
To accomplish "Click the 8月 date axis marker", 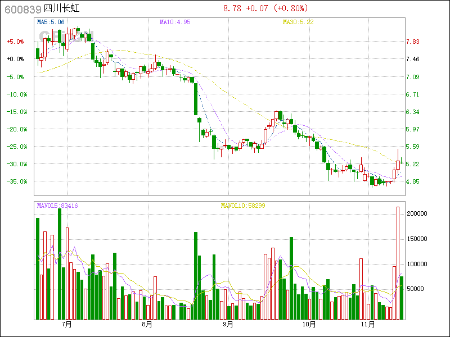I will tap(147, 324).
